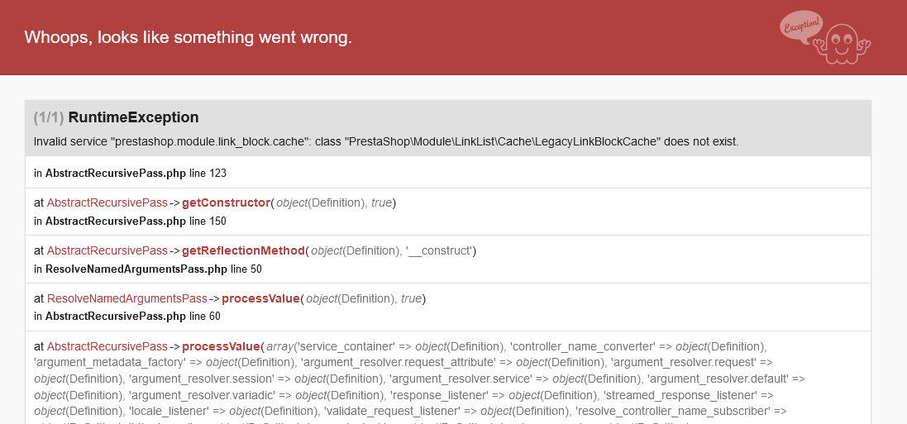Click the '__construct' argument text
This screenshot has height=424, width=907.
[x=440, y=251]
